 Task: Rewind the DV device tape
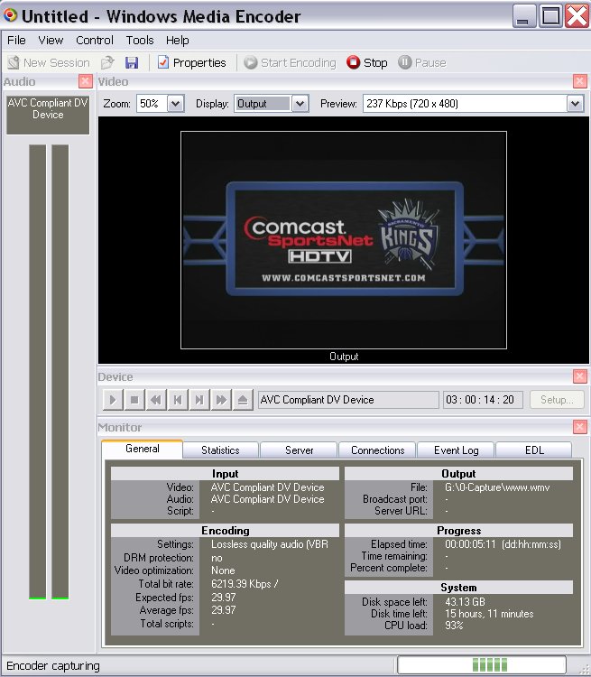(x=156, y=400)
